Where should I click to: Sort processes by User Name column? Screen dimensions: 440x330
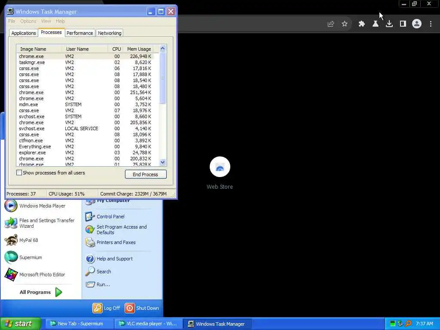[85, 49]
